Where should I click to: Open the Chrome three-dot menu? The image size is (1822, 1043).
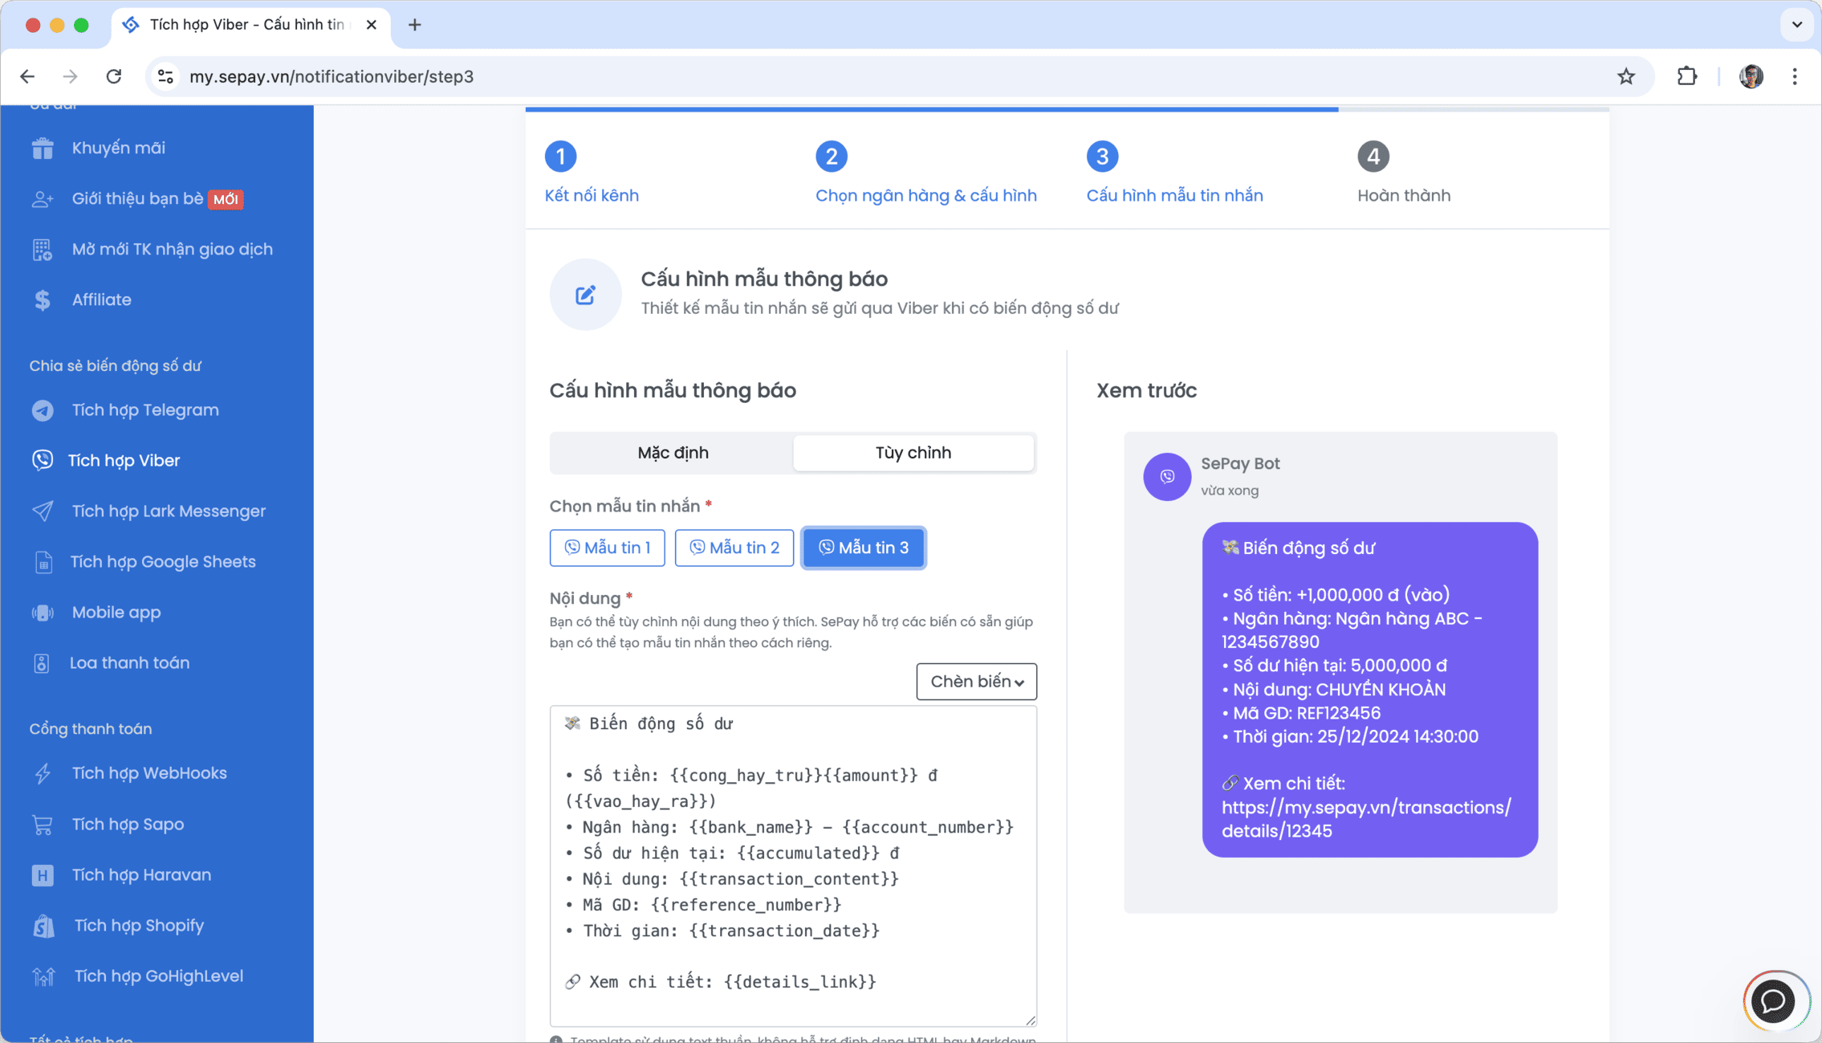(x=1795, y=76)
